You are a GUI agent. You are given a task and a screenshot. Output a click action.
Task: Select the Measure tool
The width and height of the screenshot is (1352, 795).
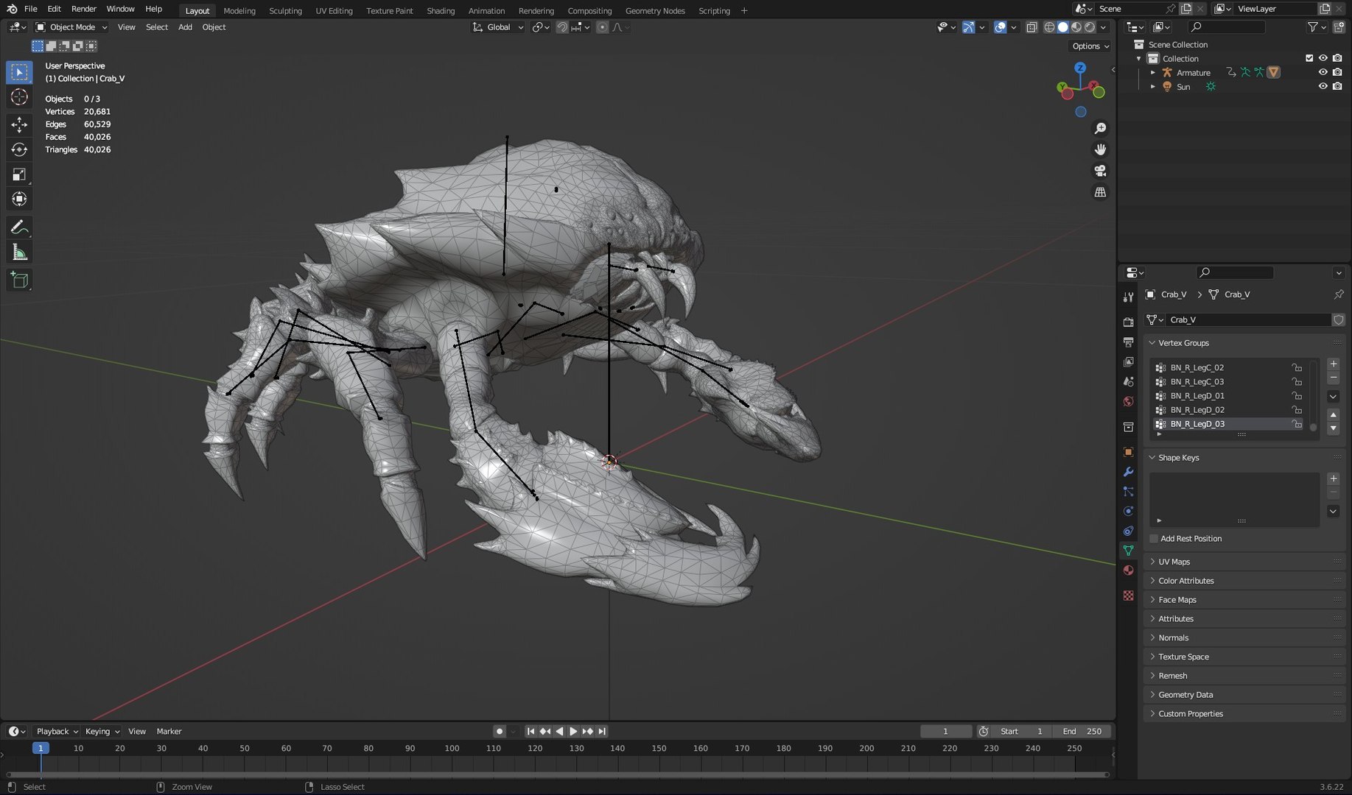click(20, 252)
